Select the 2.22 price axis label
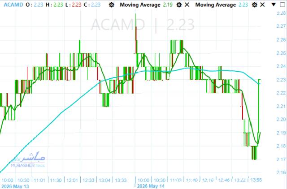Screen dimensions: 287x189 click(281, 93)
